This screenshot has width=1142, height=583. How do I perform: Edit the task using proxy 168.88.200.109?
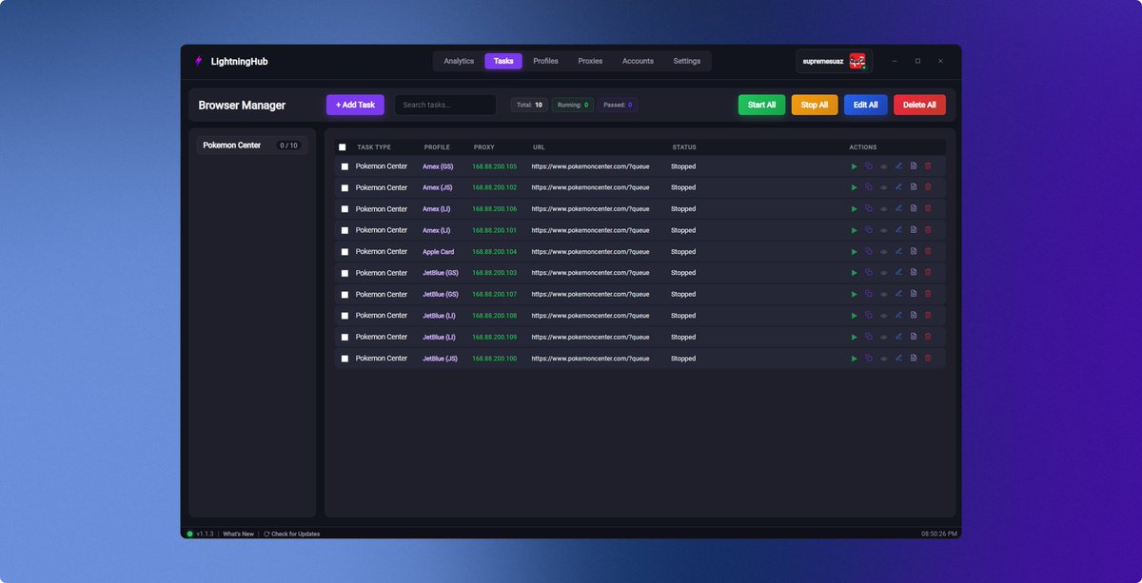click(898, 338)
